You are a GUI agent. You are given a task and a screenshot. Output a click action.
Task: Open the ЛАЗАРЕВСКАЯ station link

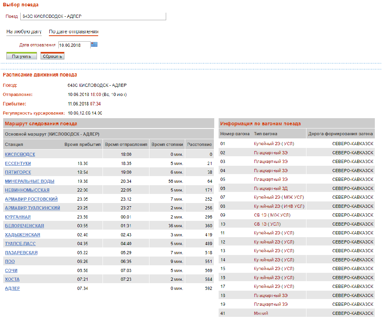pyautogui.click(x=21, y=253)
